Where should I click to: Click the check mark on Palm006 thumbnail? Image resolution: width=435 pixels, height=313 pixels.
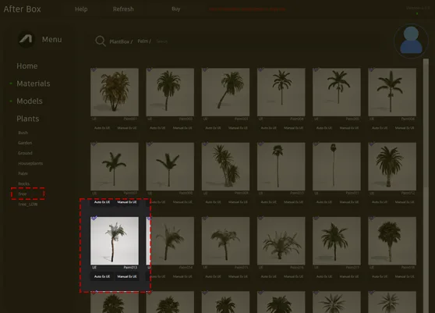pyautogui.click(x=371, y=69)
